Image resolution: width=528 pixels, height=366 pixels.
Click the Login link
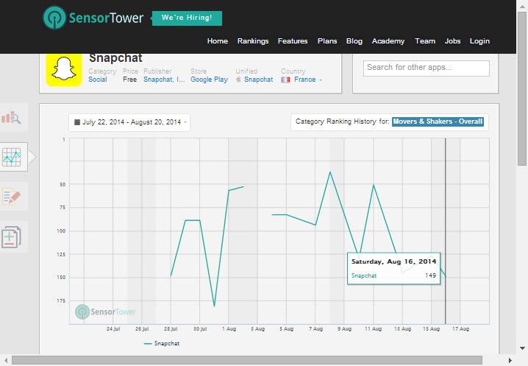pos(479,41)
